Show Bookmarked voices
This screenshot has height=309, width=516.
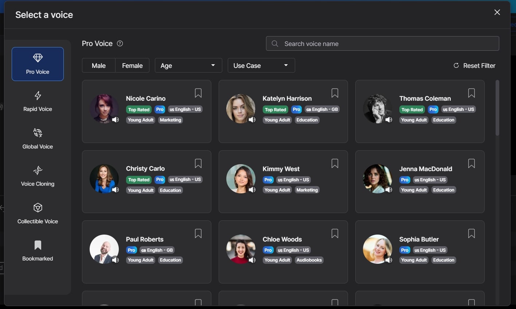38,251
